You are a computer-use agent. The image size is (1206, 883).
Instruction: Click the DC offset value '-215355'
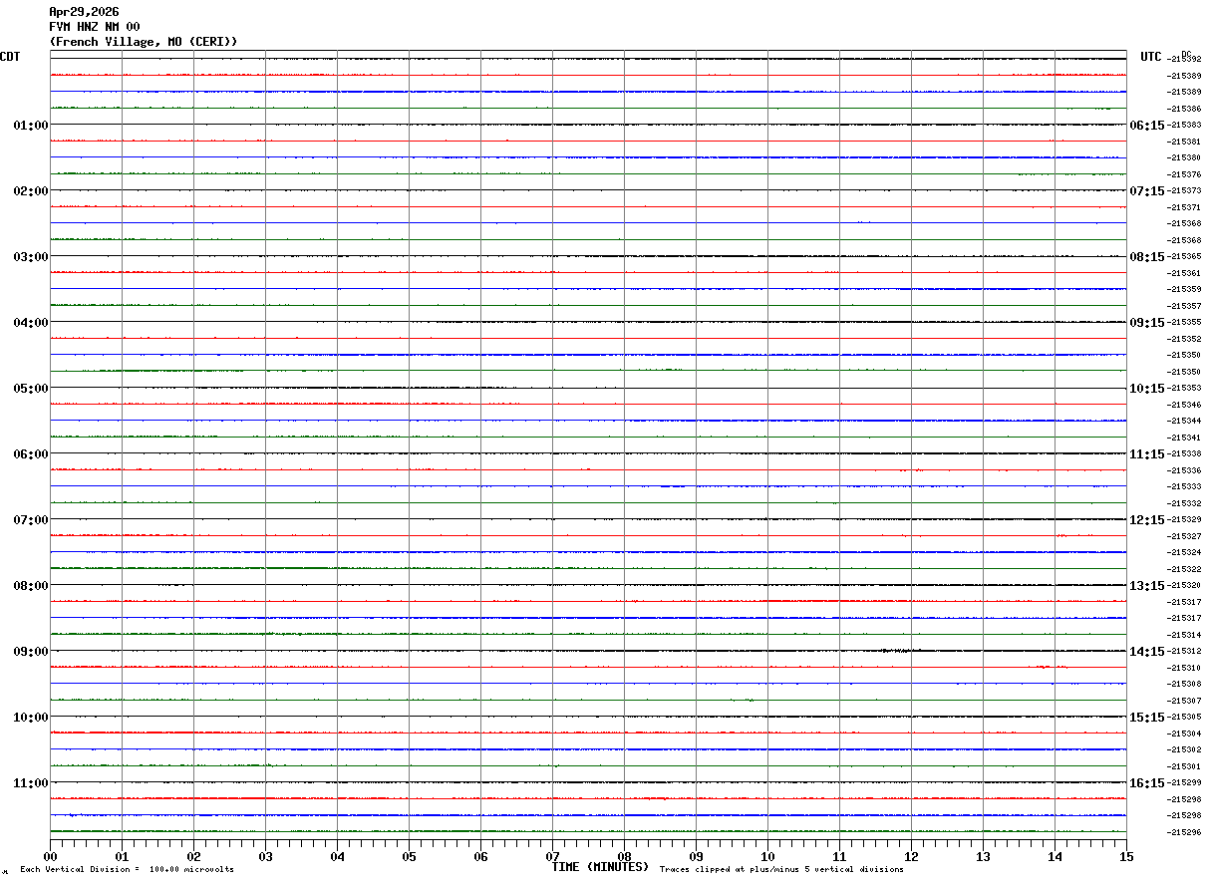pyautogui.click(x=1184, y=322)
